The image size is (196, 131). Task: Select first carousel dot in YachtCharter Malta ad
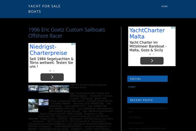coord(150,54)
